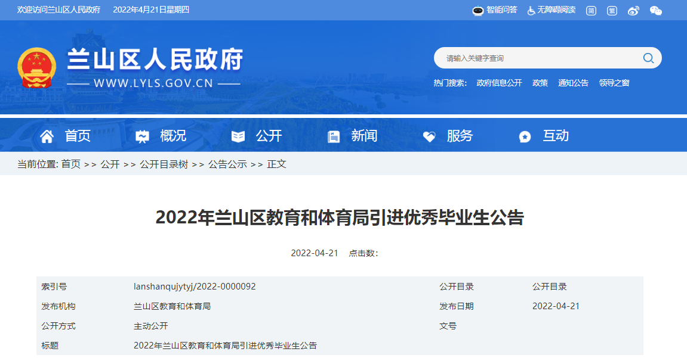Open the WeChat icon
This screenshot has width=687, height=361.
point(656,11)
